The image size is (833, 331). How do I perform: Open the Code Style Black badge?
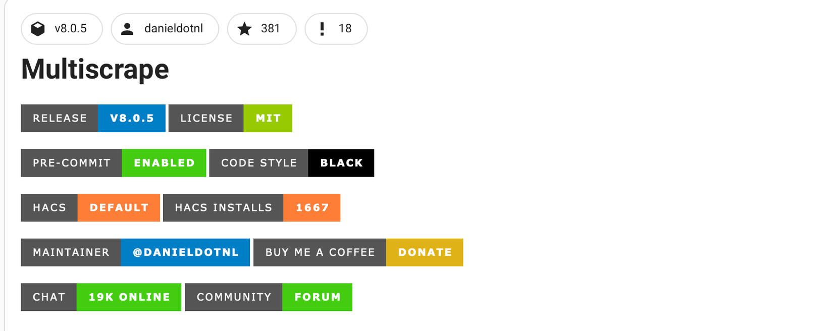point(291,163)
